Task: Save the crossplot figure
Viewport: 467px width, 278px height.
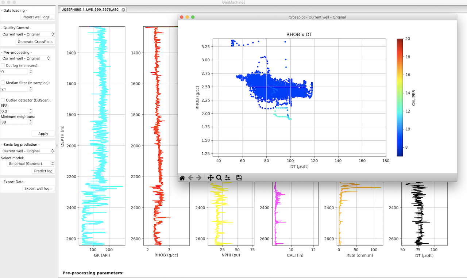Action: [x=239, y=178]
